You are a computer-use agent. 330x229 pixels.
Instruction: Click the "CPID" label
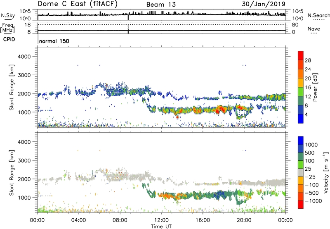coord(9,39)
